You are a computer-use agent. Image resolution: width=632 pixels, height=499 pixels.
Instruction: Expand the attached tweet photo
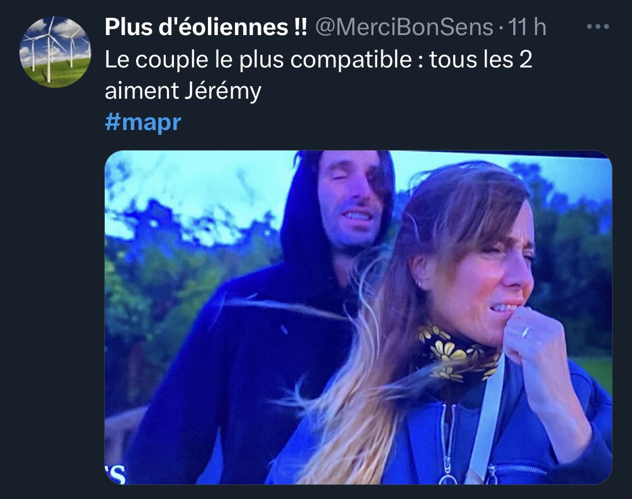coord(358,317)
